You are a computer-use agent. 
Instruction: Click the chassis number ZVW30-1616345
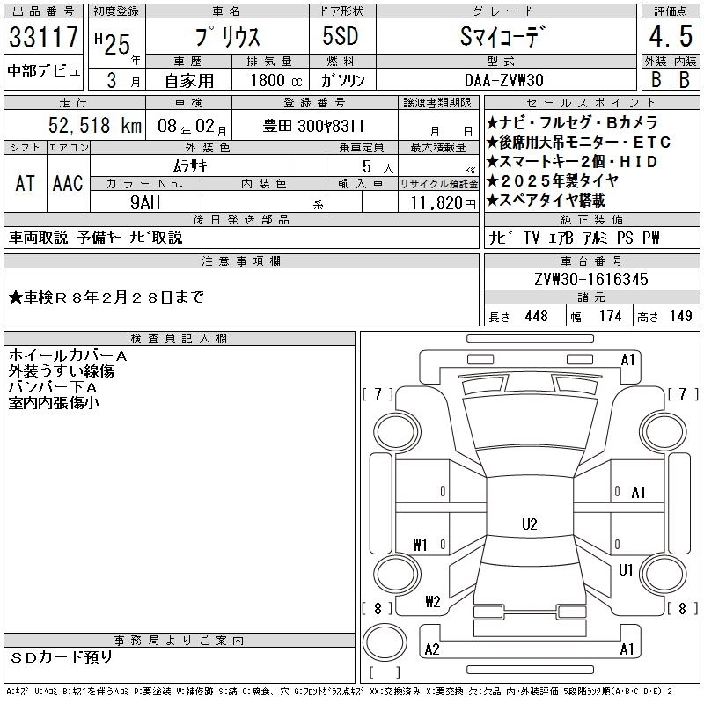click(x=590, y=279)
